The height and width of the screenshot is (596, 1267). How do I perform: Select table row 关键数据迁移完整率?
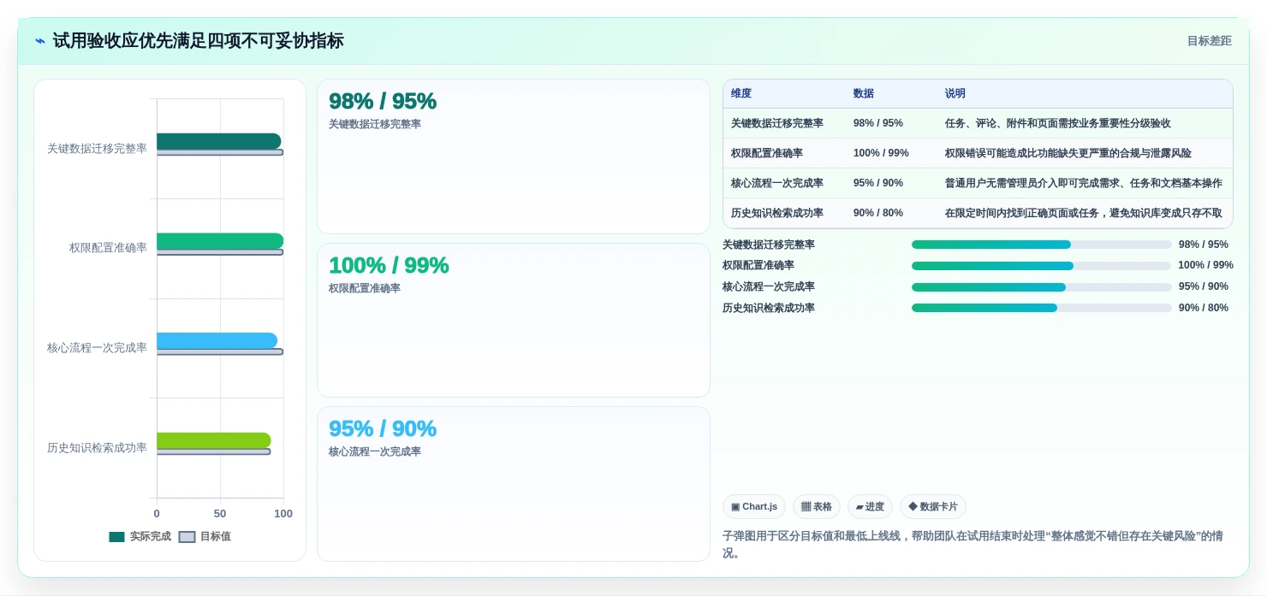[978, 123]
